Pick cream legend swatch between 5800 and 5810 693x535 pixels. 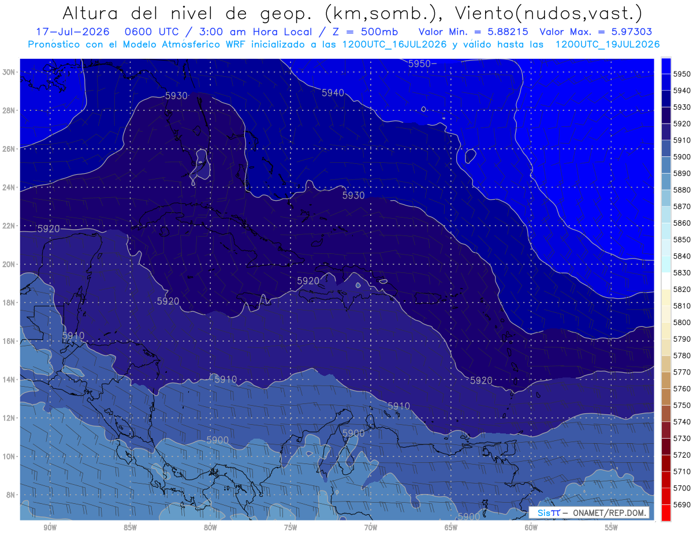(x=666, y=313)
